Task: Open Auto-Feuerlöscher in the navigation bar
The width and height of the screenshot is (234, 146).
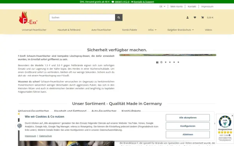Action: coord(101,30)
